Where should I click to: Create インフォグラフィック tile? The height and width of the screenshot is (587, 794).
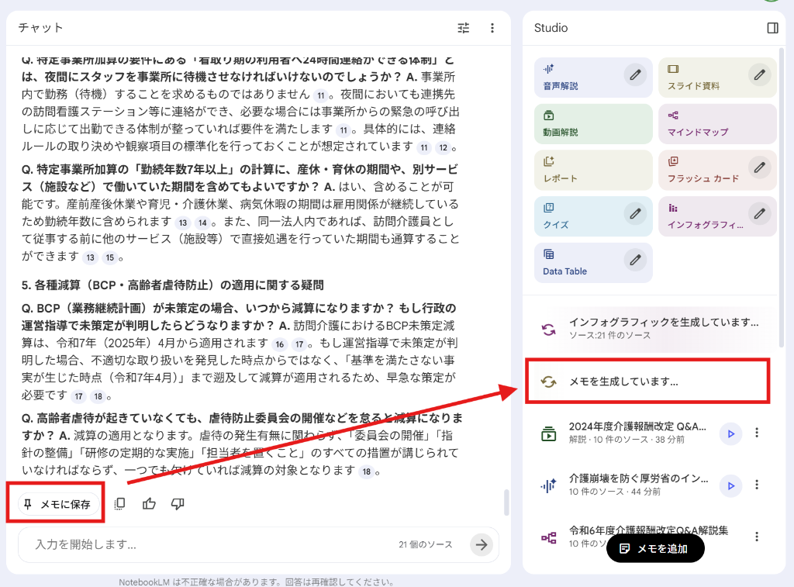tap(717, 216)
